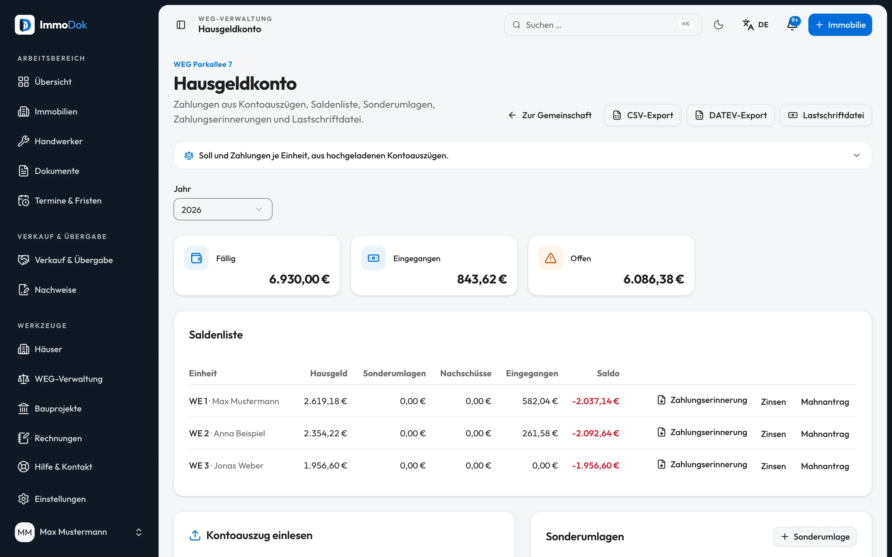This screenshot has height=557, width=892.
Task: Click the Offen total 6.086,38 €
Action: point(654,279)
